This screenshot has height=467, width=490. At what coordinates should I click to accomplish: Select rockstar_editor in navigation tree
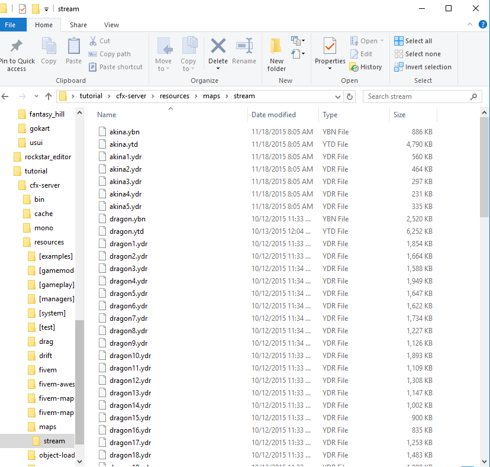pyautogui.click(x=48, y=157)
